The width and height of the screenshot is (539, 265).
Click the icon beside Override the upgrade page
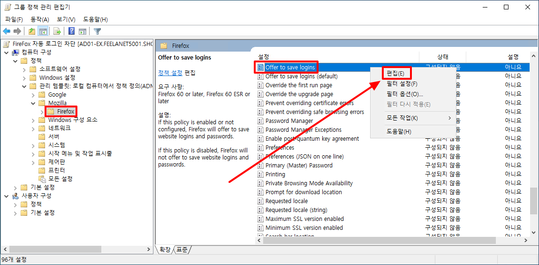click(260, 94)
